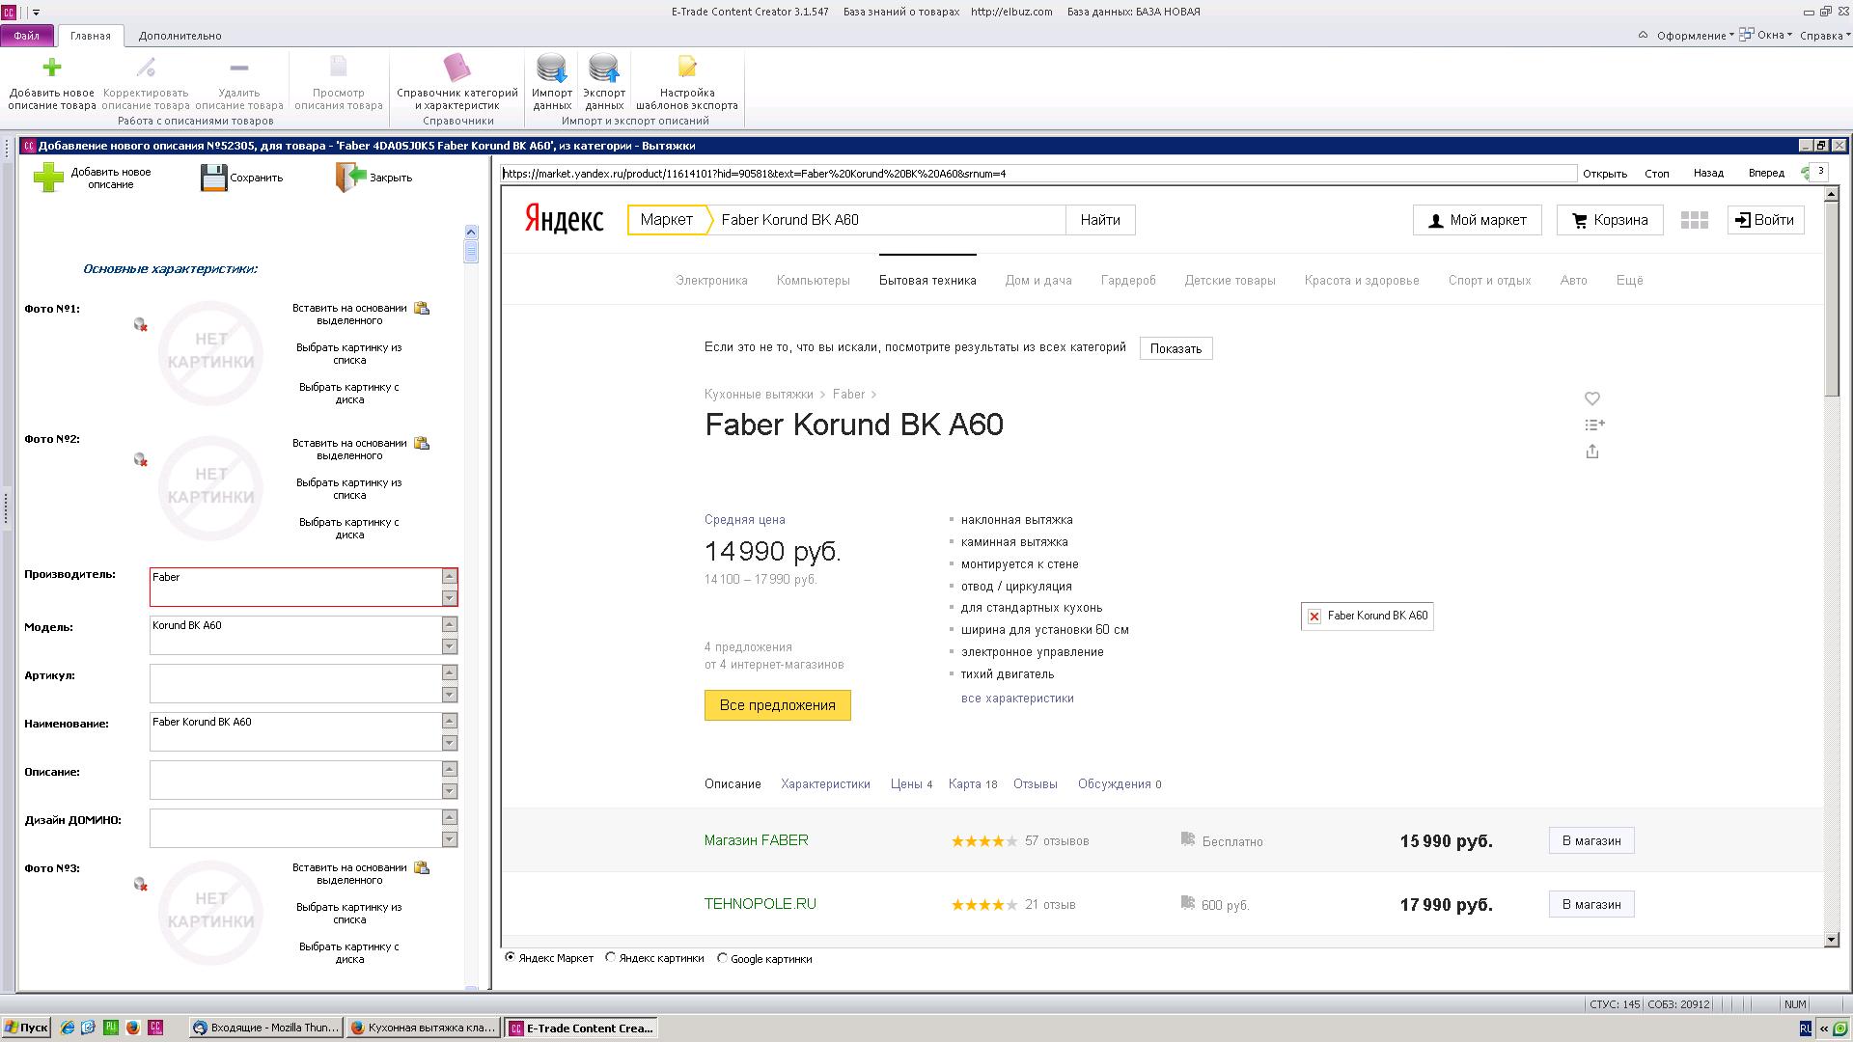Image resolution: width=1853 pixels, height=1042 pixels.
Task: Open the Оформление dropdown
Action: (1695, 36)
